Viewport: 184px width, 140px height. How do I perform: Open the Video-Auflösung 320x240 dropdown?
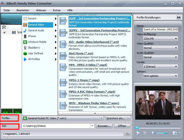coord(160,38)
